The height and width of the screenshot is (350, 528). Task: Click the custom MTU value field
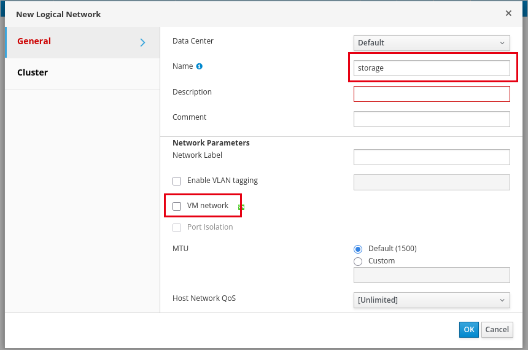432,275
